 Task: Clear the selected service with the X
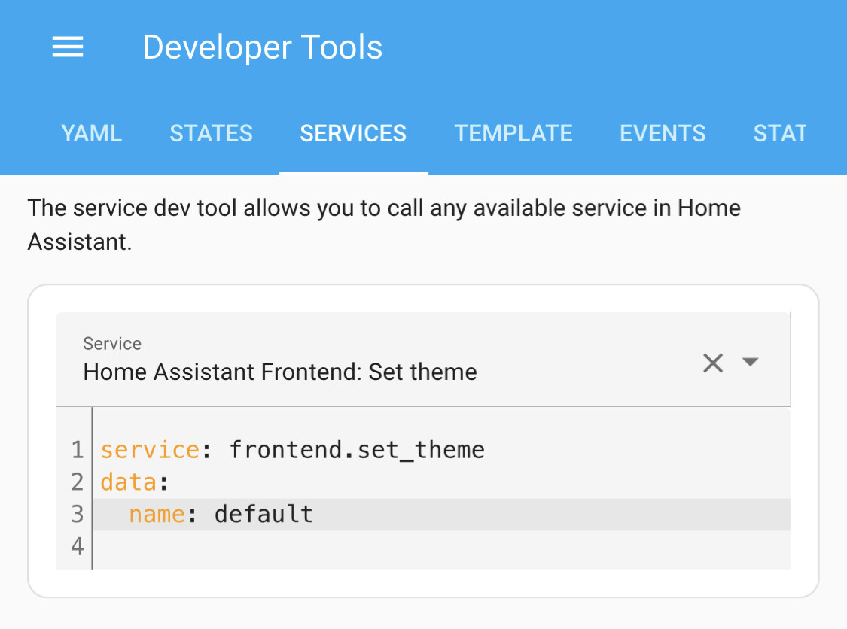tap(712, 363)
